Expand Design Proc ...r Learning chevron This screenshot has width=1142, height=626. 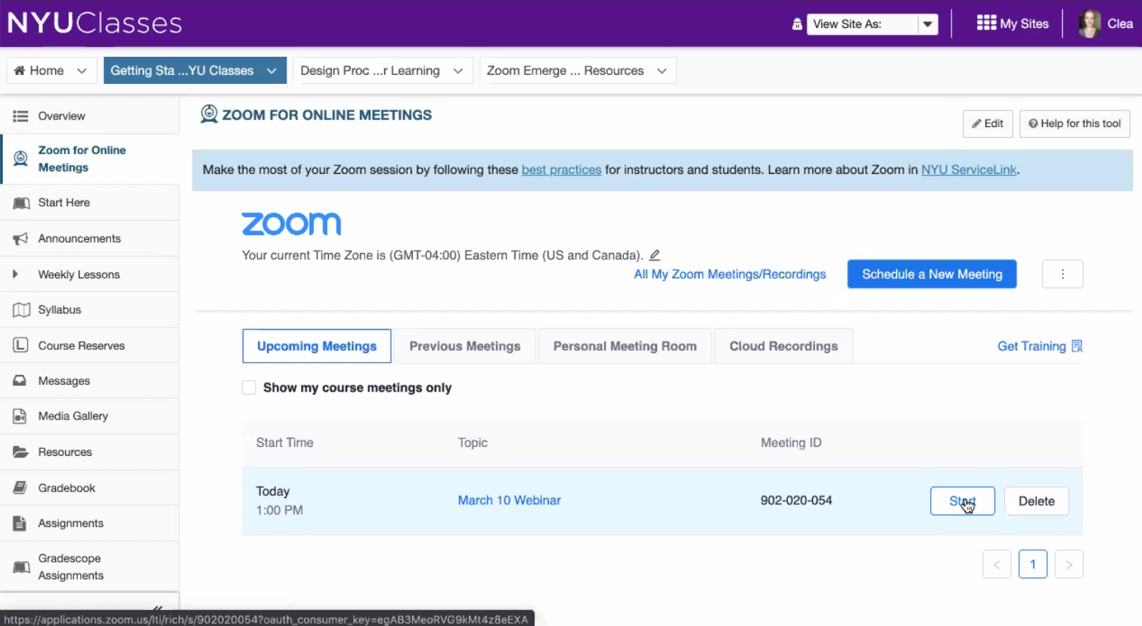click(458, 70)
